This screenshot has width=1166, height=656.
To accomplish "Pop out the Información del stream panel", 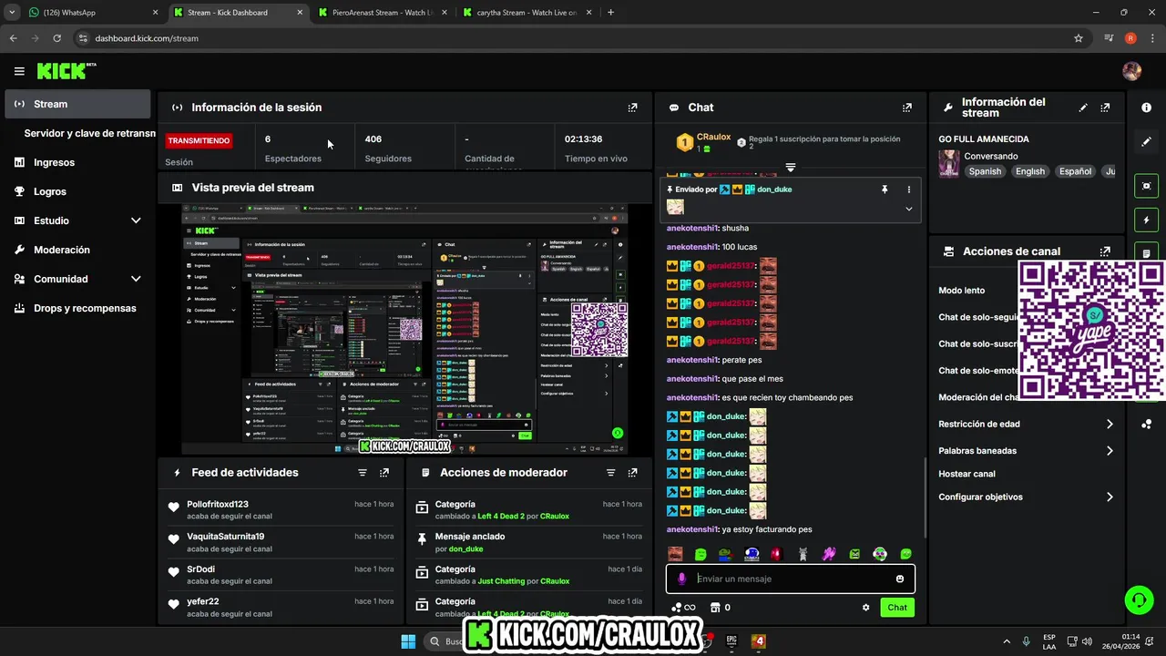I will coord(1105,108).
